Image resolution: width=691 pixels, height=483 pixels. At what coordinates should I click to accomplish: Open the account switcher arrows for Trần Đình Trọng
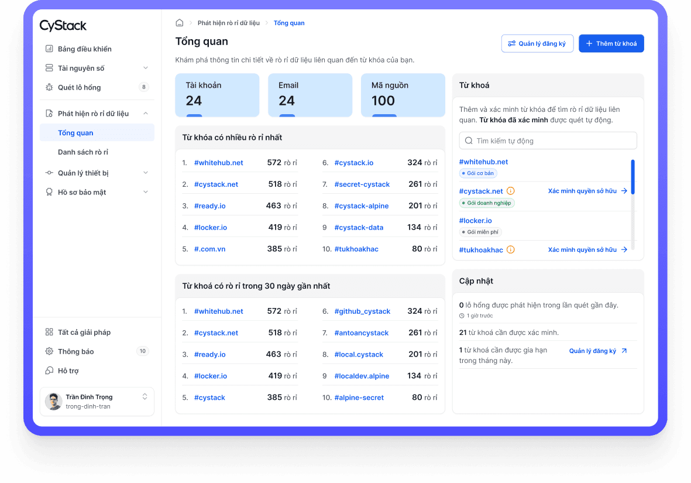(x=145, y=396)
